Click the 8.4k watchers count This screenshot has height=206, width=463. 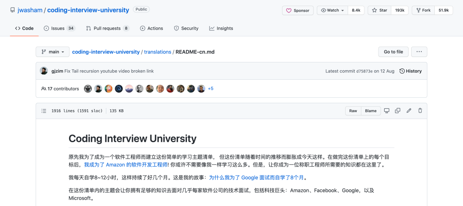(356, 10)
